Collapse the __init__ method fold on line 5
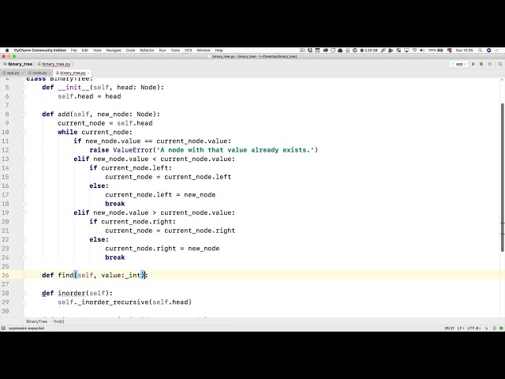The width and height of the screenshot is (505, 379). (24, 88)
